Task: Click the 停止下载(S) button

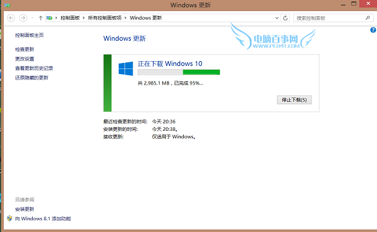Action: (x=294, y=100)
